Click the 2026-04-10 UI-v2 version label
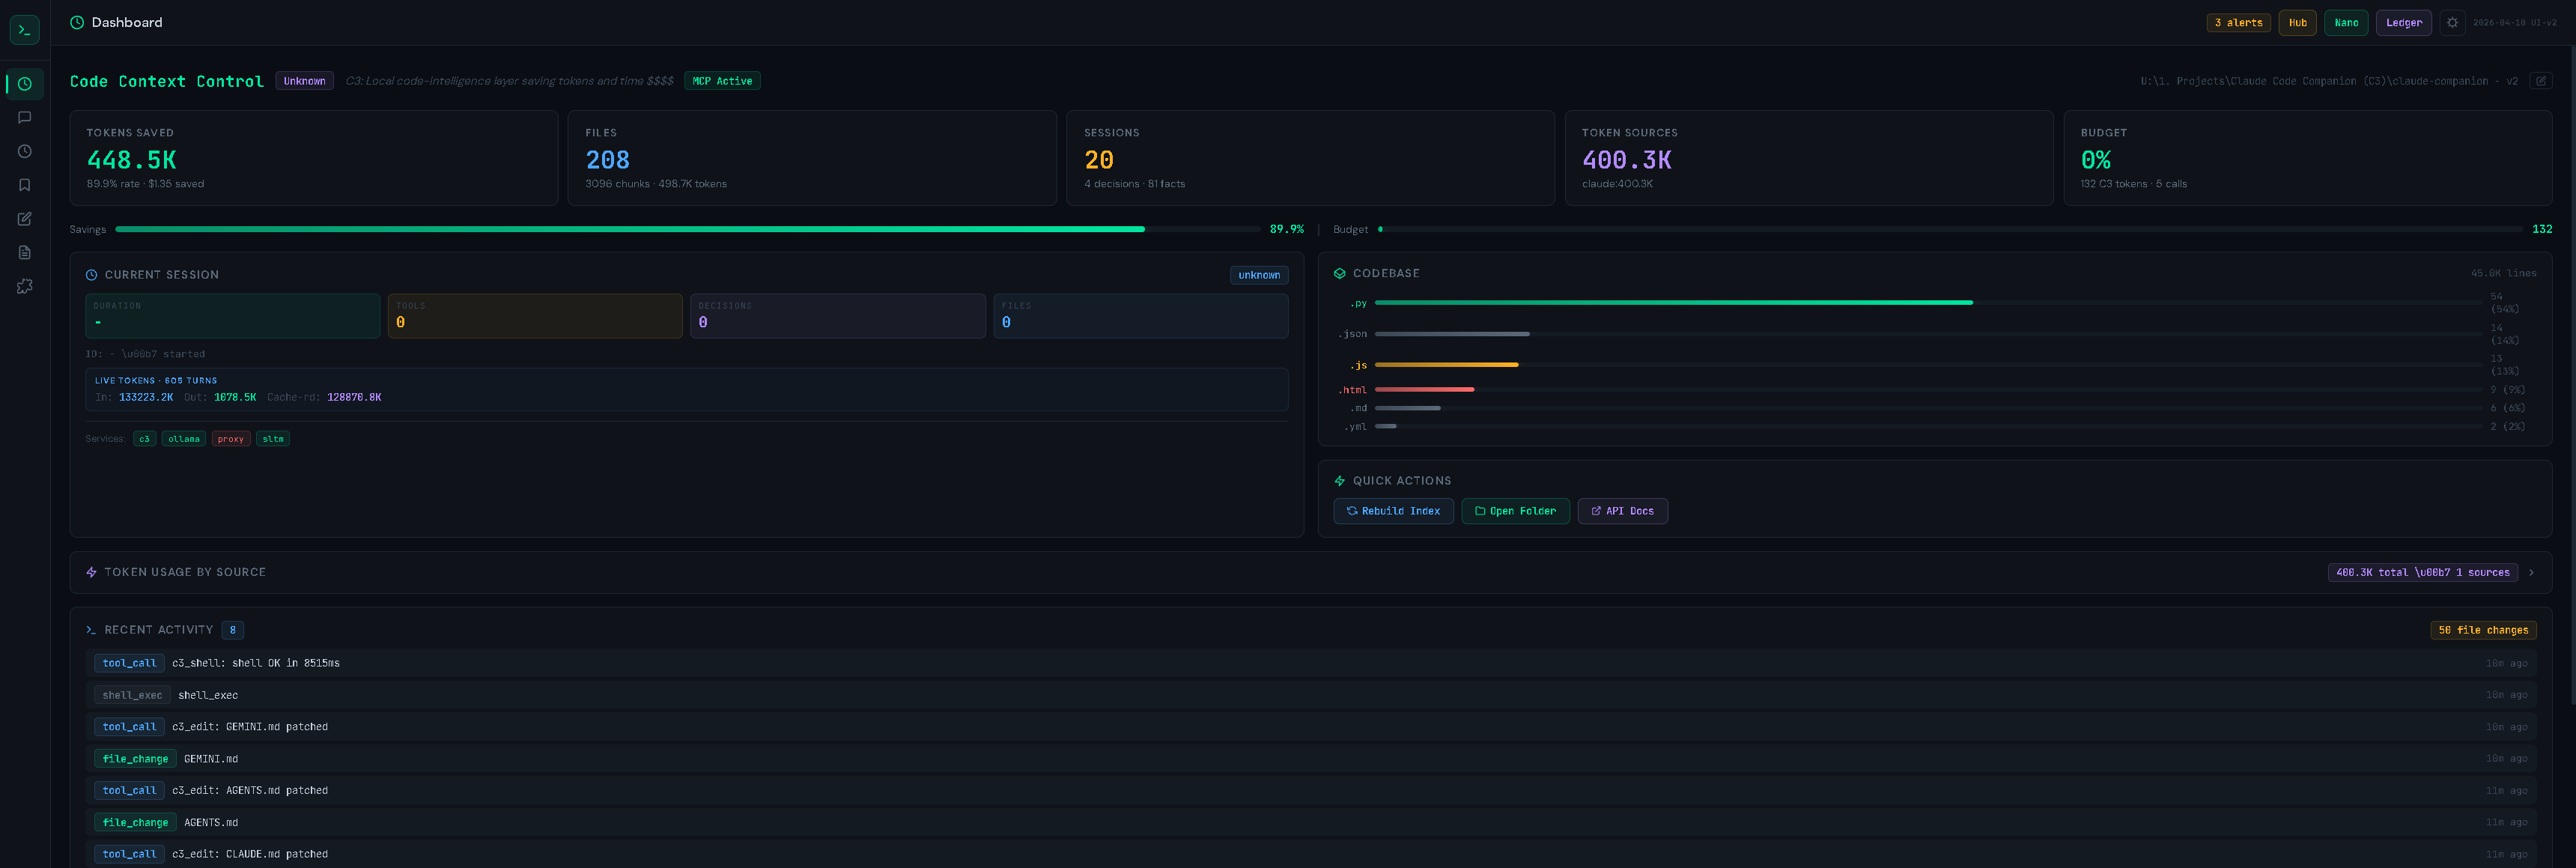This screenshot has width=2576, height=868. (2514, 23)
